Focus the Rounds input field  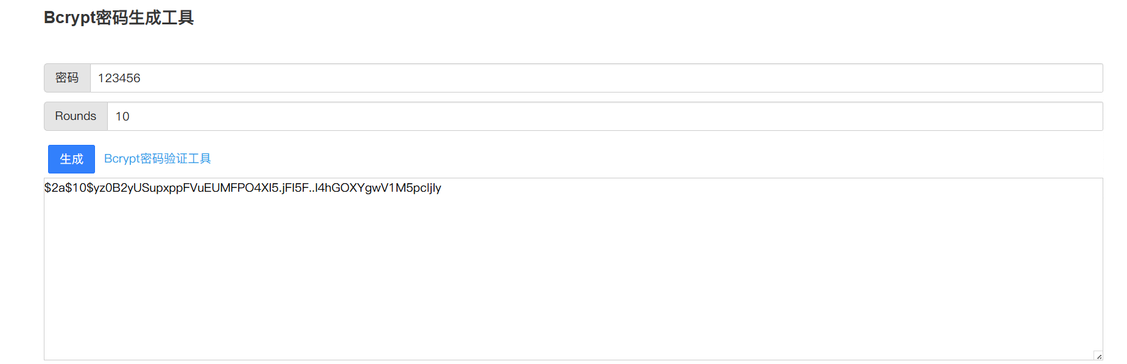click(x=604, y=116)
